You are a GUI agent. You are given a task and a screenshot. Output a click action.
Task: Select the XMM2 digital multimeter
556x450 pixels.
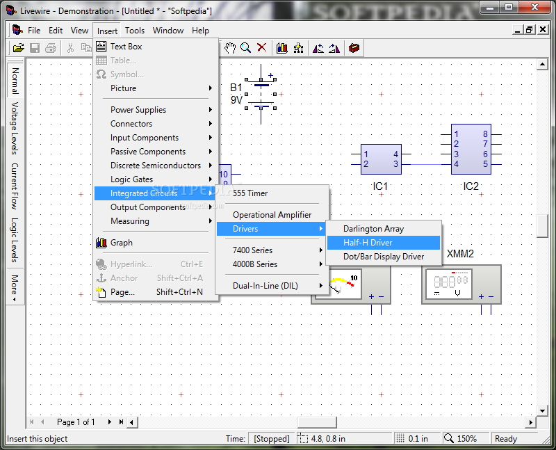click(x=461, y=284)
